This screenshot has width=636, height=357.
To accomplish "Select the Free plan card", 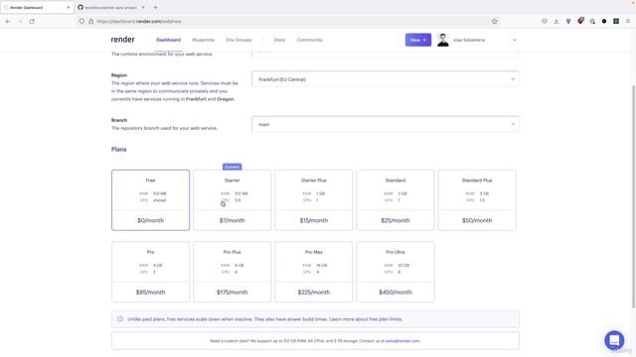I will coord(150,200).
